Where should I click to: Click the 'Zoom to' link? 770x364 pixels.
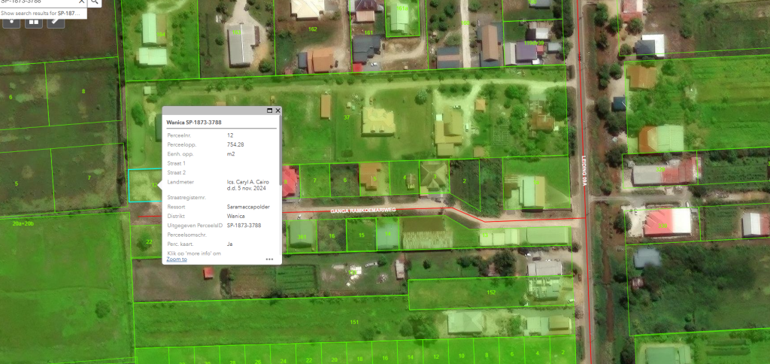tap(177, 259)
